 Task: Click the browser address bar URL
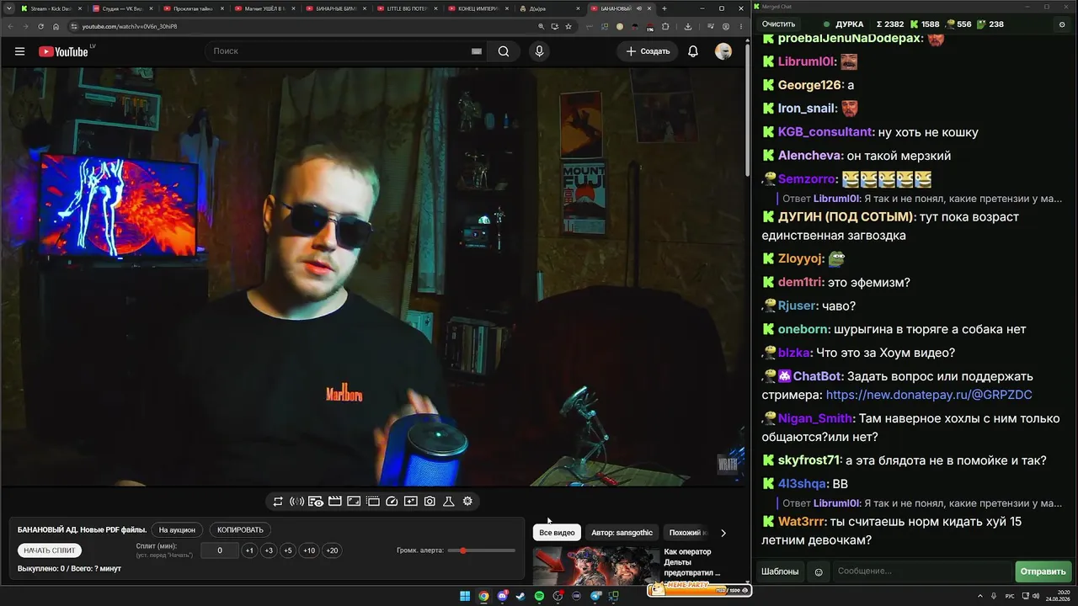coord(130,26)
